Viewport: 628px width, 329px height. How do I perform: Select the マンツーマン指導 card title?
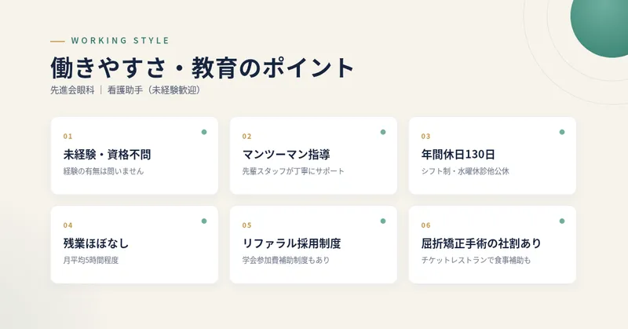point(286,154)
